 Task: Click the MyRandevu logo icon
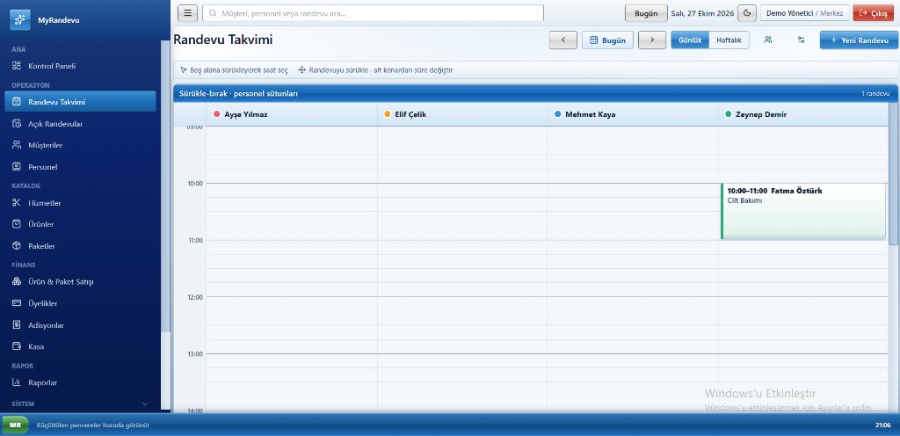19,20
